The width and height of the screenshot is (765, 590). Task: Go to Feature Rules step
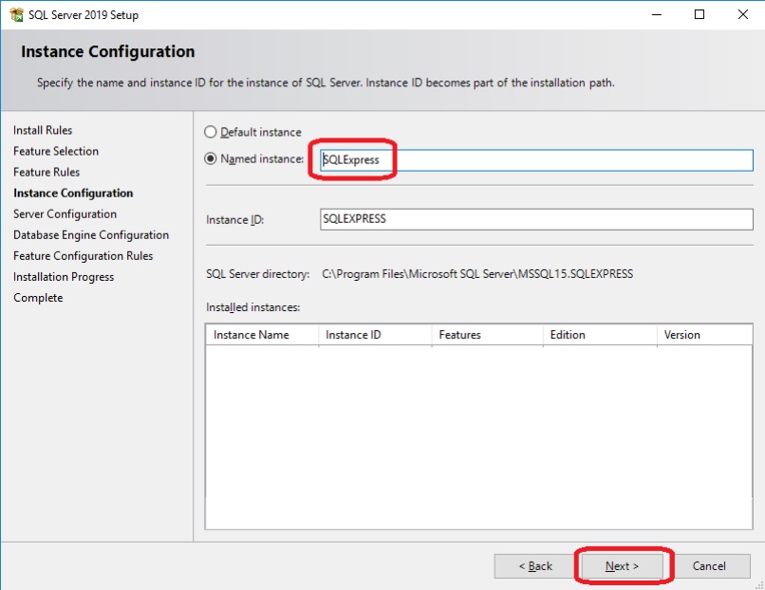pos(47,173)
